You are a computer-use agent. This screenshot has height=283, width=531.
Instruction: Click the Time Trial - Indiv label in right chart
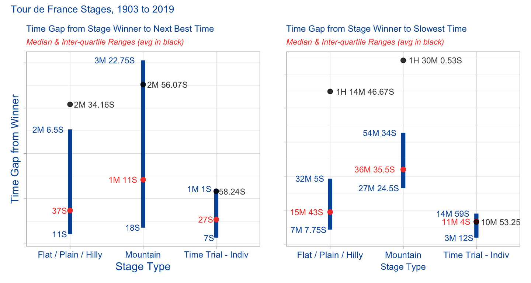coord(476,255)
